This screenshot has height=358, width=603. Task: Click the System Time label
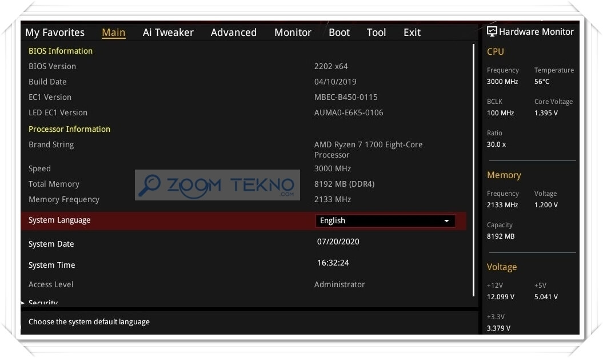click(x=51, y=265)
